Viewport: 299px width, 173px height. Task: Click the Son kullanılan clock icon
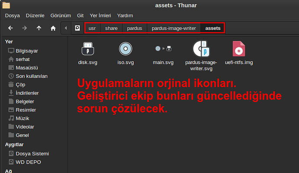click(x=11, y=76)
